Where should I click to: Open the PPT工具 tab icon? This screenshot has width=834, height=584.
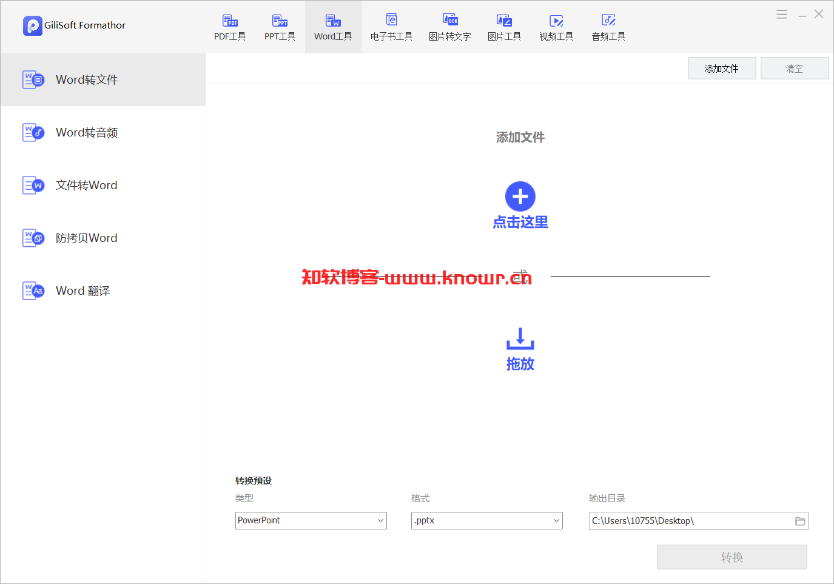coord(280,21)
